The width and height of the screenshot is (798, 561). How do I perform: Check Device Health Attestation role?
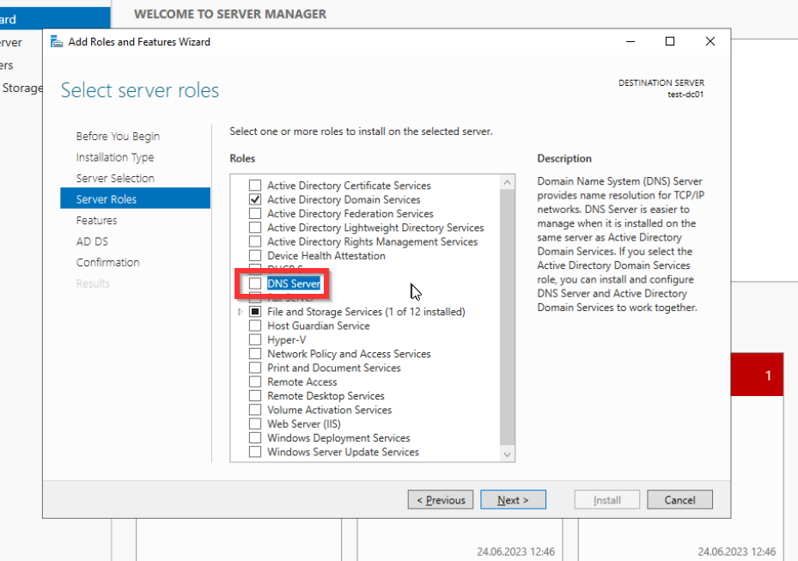[x=255, y=255]
